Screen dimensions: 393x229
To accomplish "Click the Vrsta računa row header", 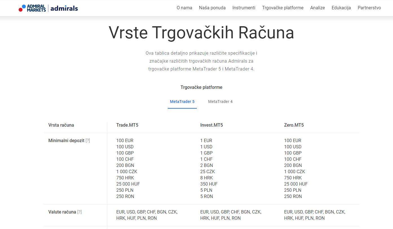I will pos(61,125).
